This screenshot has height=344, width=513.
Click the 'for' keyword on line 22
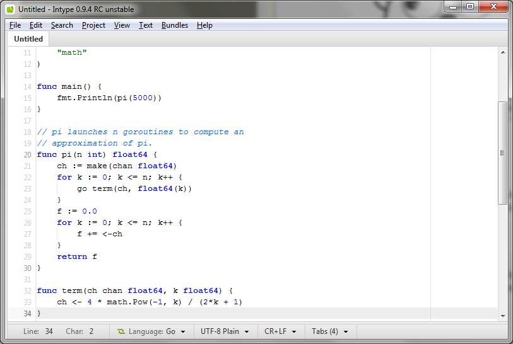64,178
